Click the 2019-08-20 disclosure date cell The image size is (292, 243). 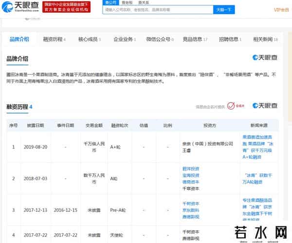point(36,147)
